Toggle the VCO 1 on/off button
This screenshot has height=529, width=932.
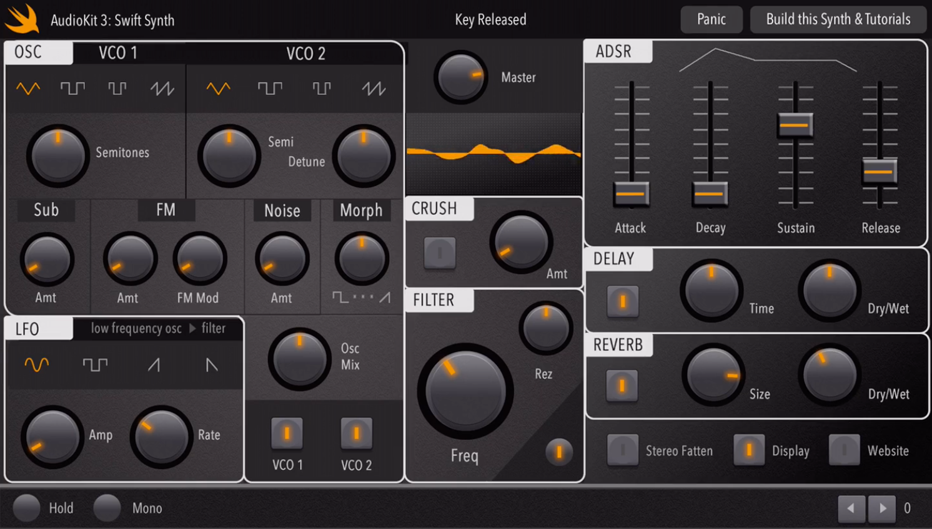pyautogui.click(x=287, y=434)
